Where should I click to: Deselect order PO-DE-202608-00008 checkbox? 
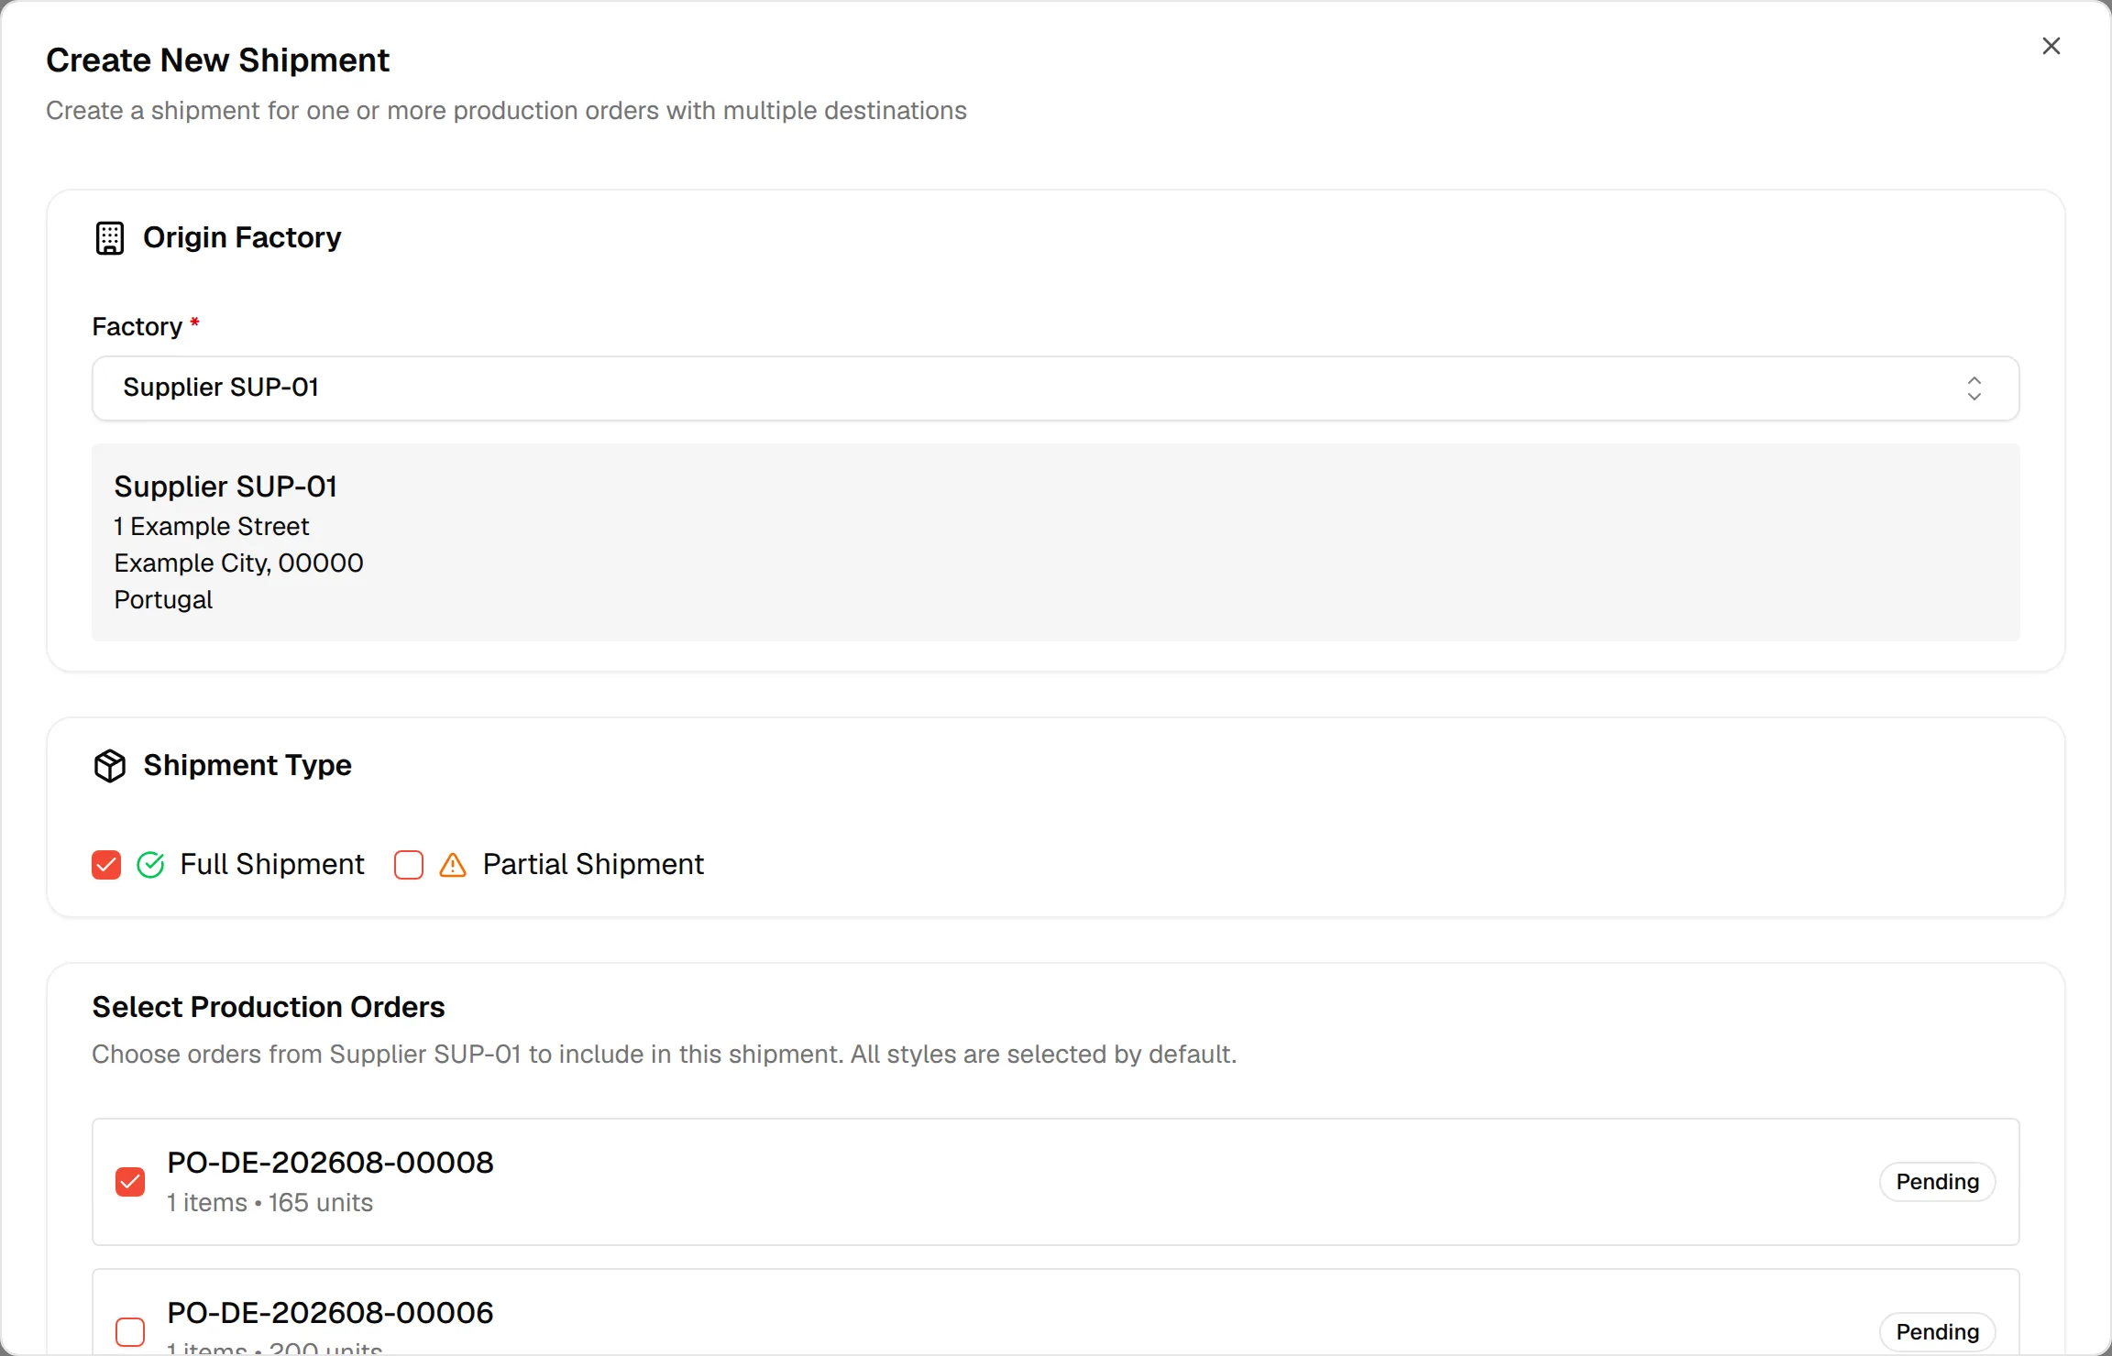tap(130, 1182)
